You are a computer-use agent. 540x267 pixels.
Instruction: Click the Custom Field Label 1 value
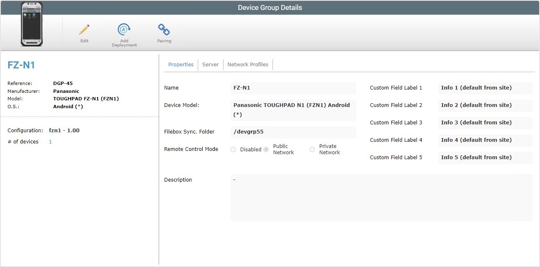pos(485,88)
